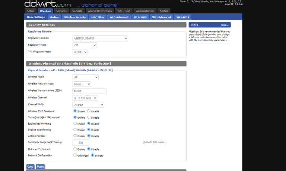Go to the Administration tab
This screenshot has height=171, width=286.
(x=145, y=11)
